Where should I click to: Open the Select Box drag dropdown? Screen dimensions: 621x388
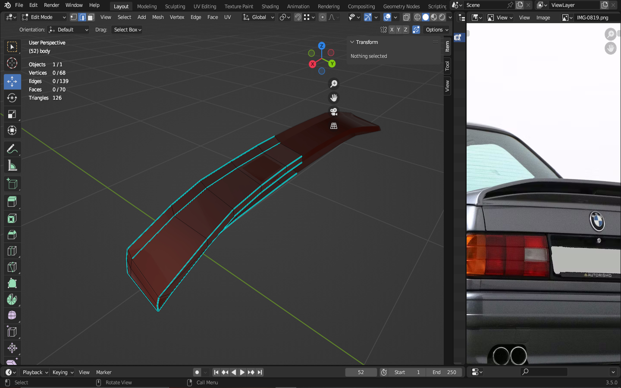[128, 30]
